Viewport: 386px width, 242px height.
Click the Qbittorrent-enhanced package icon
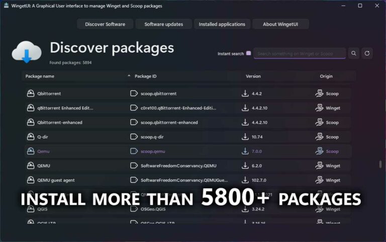[x=31, y=122]
